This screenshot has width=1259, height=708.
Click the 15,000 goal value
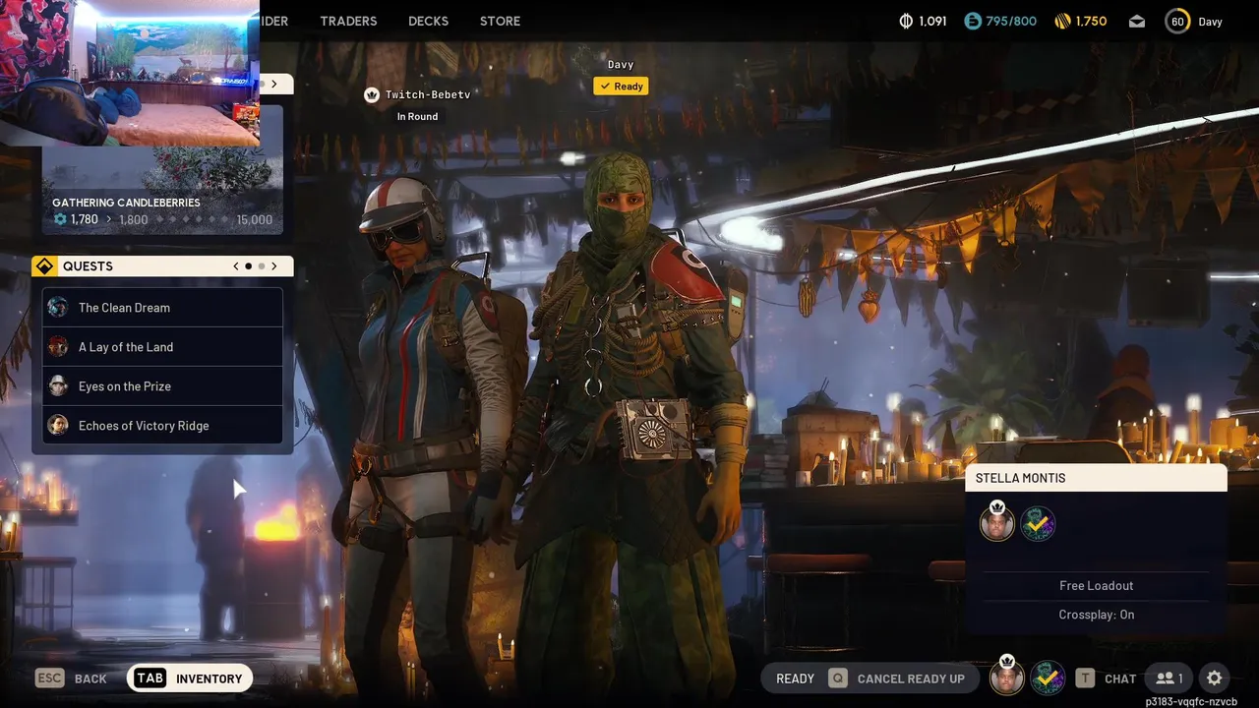pos(255,219)
